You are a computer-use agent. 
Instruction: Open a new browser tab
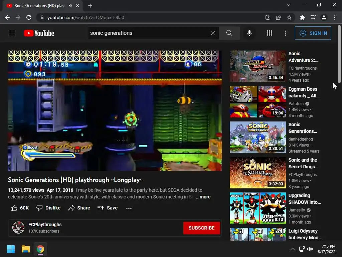coord(90,6)
